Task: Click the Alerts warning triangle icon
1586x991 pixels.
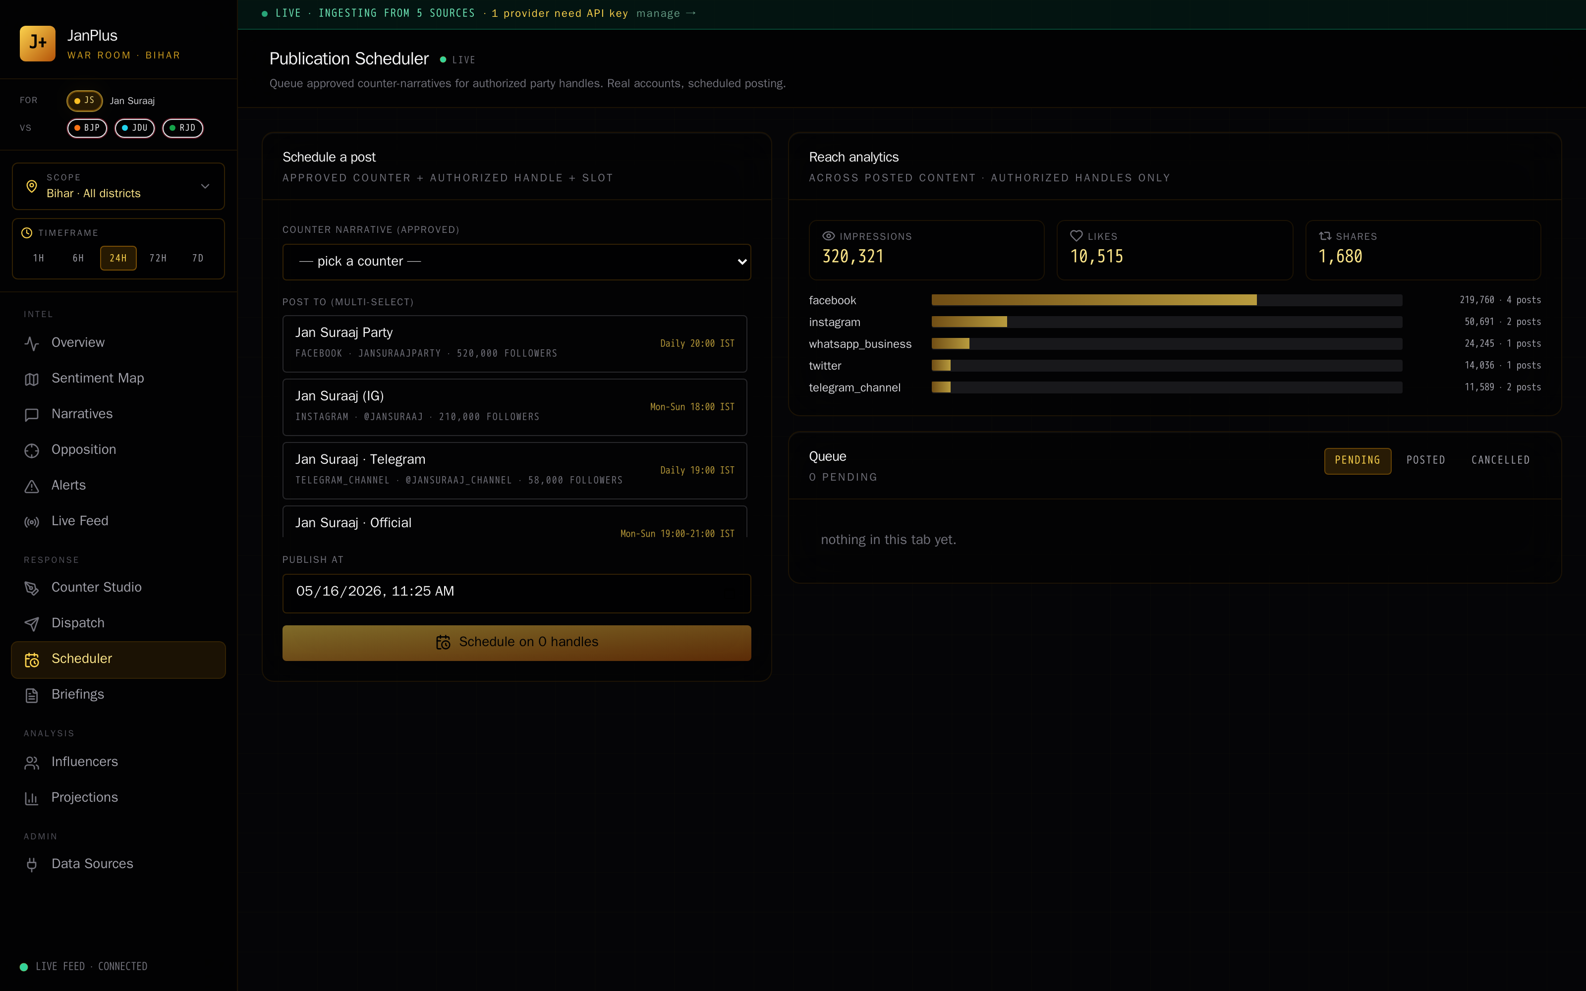Action: pos(31,486)
